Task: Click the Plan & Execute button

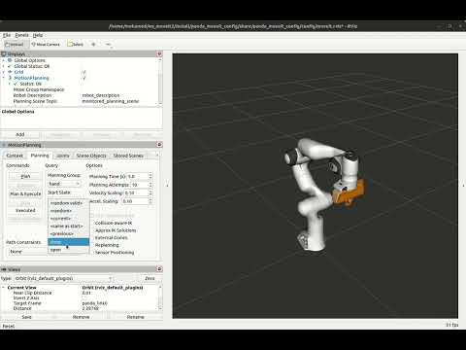Action: coord(25,193)
